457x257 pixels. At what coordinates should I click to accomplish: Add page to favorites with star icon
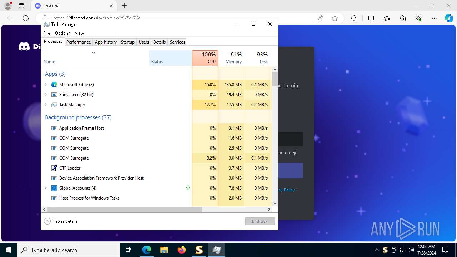tap(335, 18)
